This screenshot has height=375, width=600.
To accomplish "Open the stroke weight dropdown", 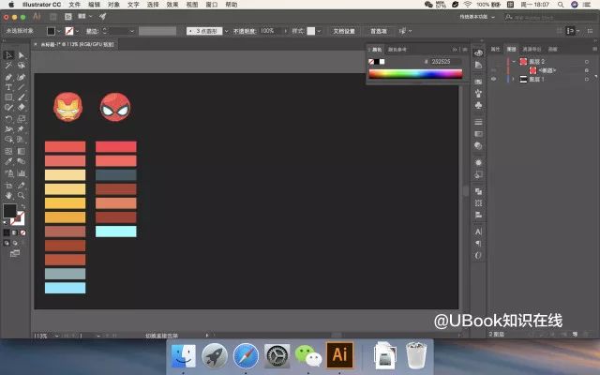I will tap(132, 31).
